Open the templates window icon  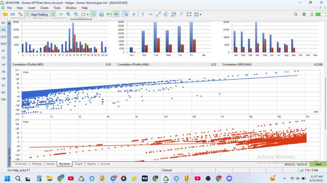(102, 14)
